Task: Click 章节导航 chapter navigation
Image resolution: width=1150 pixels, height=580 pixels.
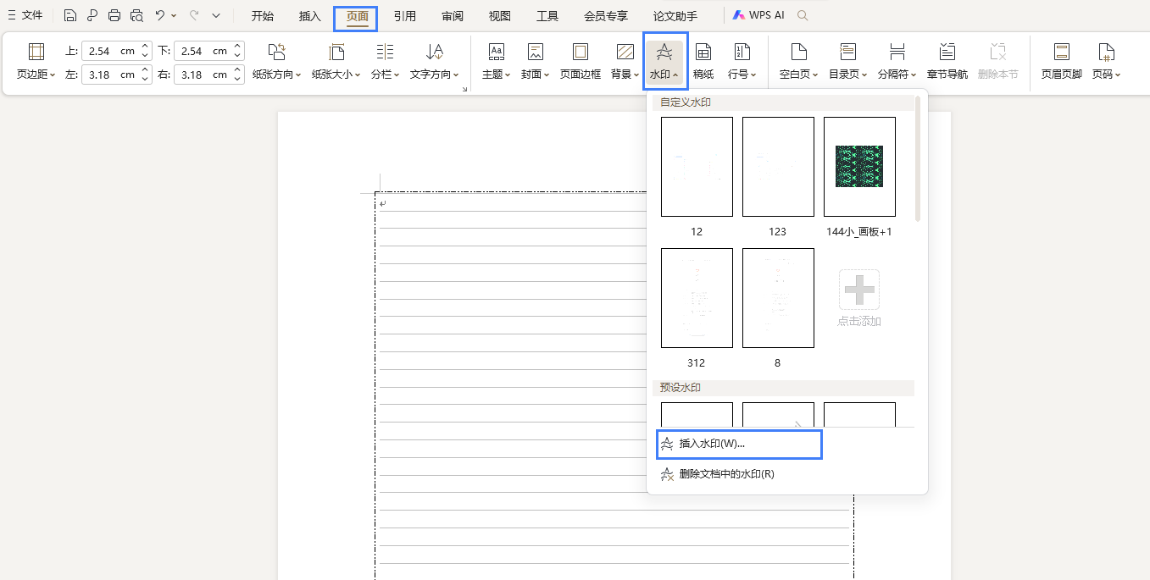Action: [x=947, y=62]
